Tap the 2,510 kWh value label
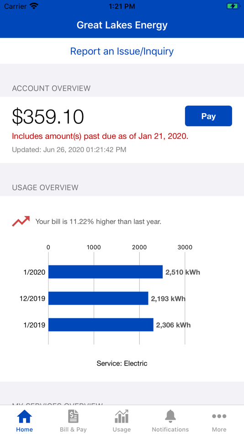The image size is (244, 434). [183, 272]
